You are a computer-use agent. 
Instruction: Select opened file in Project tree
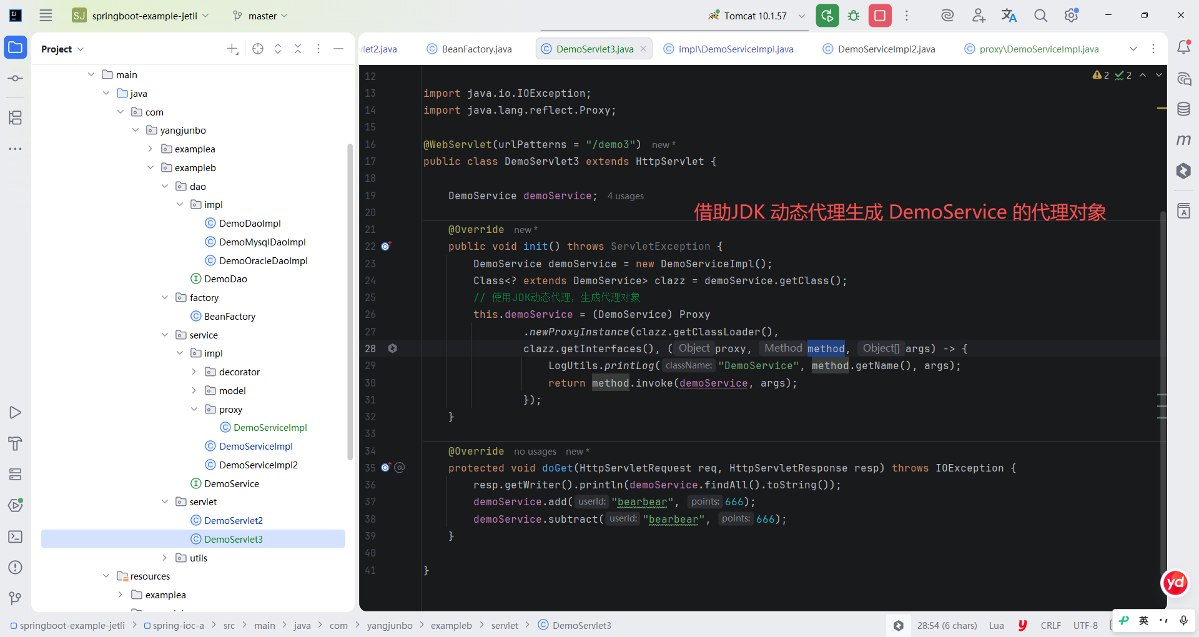258,49
